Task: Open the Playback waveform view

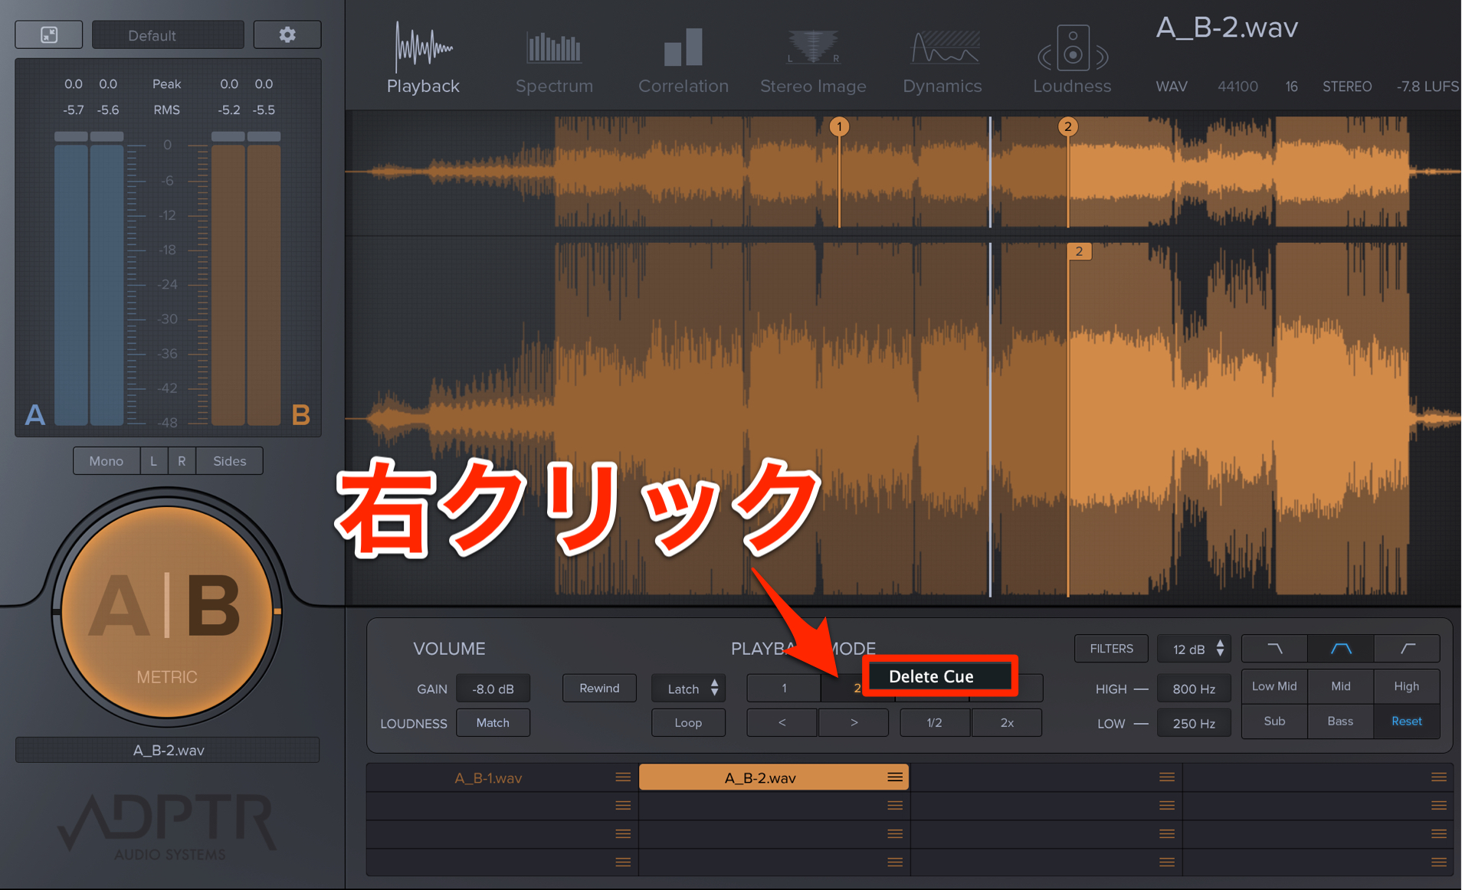Action: (423, 60)
